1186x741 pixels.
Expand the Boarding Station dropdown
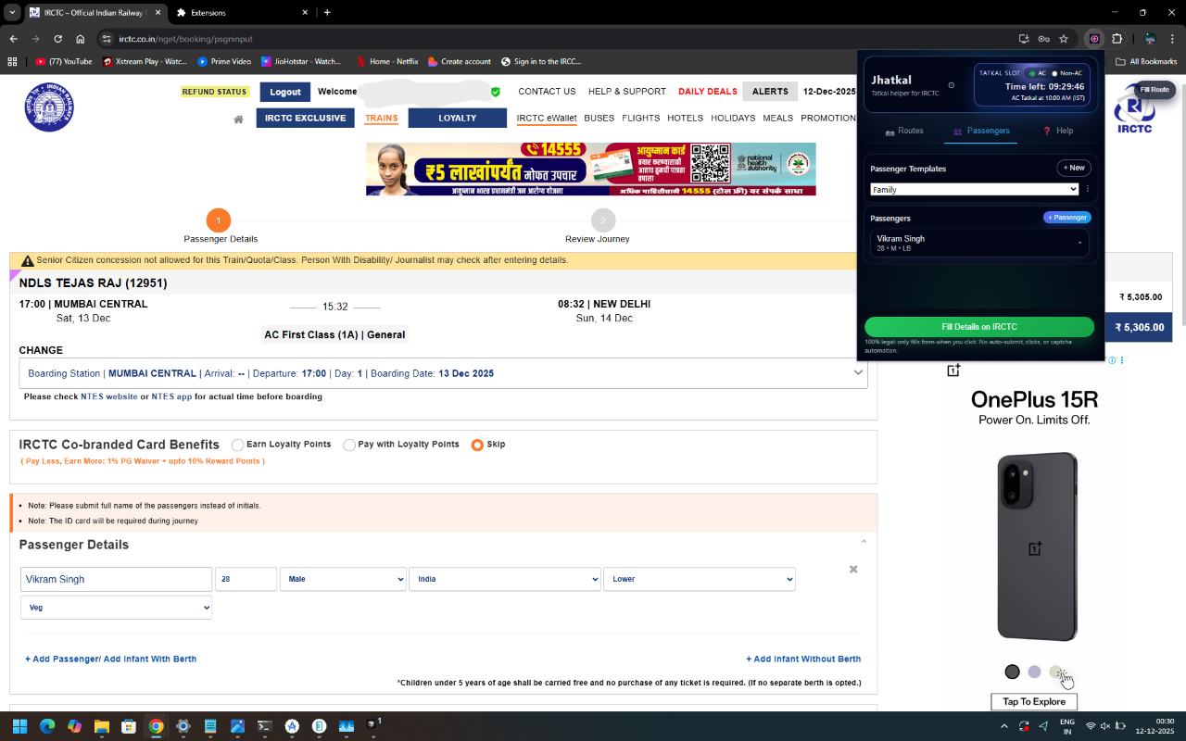[443, 373]
